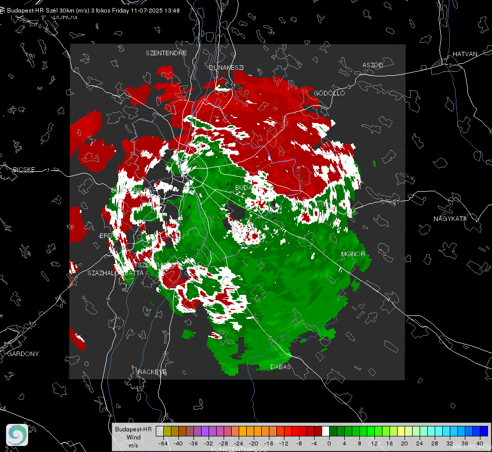This screenshot has height=452, width=492.
Task: Click the SZENTENDRE city label
Action: (166, 53)
